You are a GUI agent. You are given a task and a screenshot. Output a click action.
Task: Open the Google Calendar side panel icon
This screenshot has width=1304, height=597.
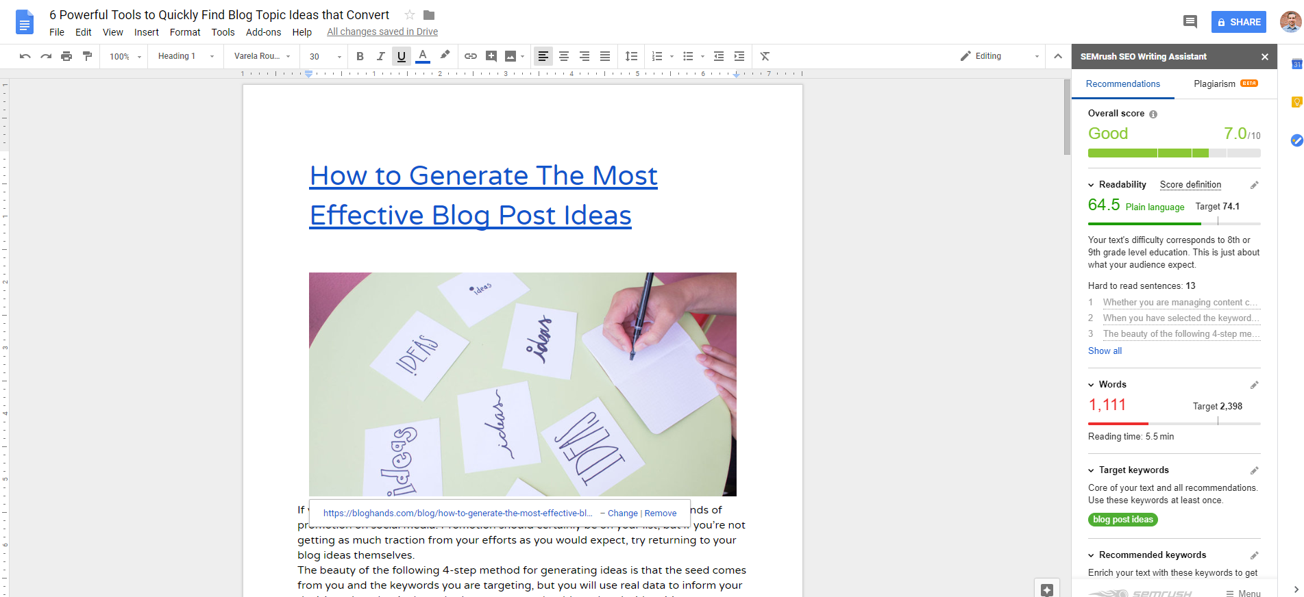[1296, 64]
